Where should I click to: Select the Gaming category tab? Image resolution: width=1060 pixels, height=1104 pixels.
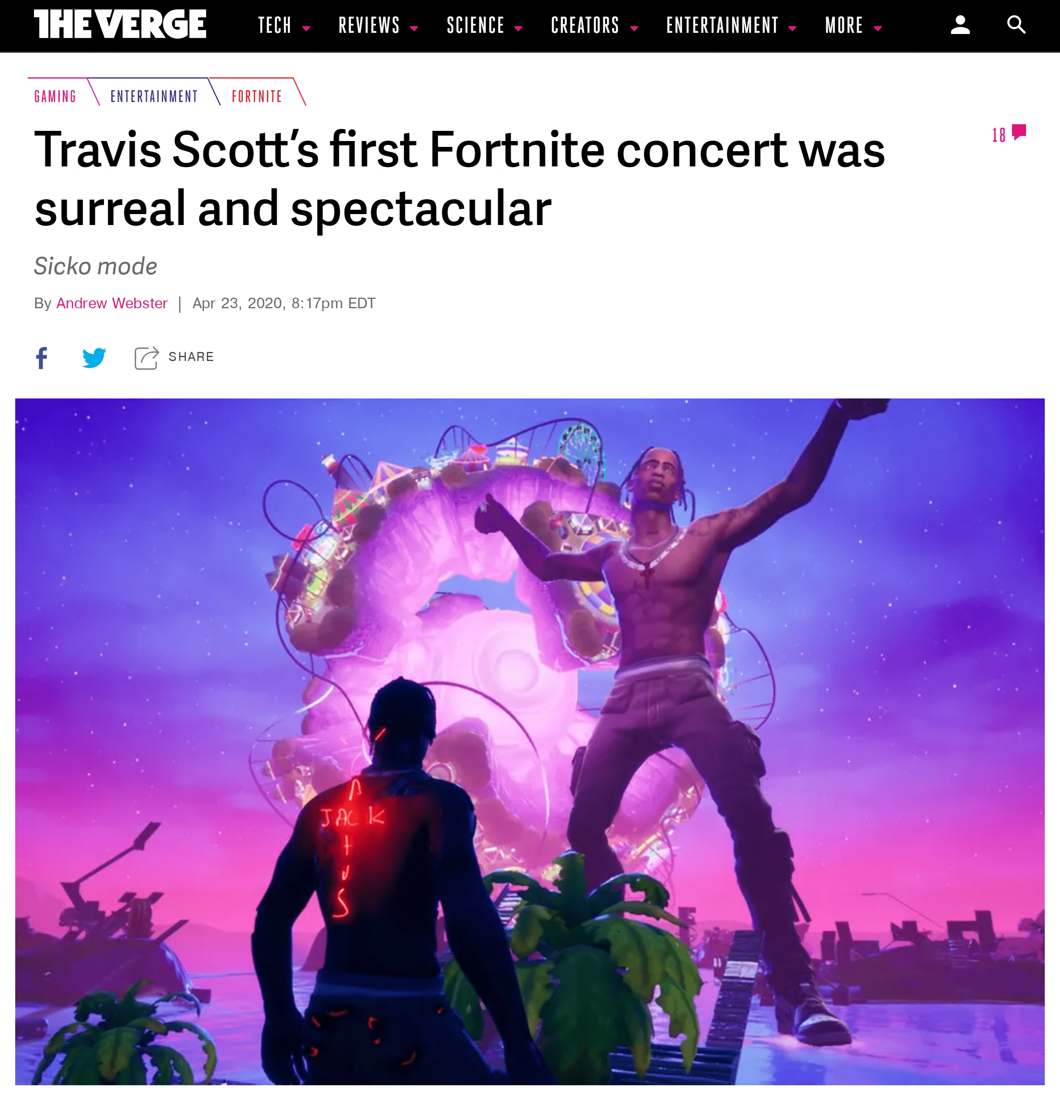(55, 96)
